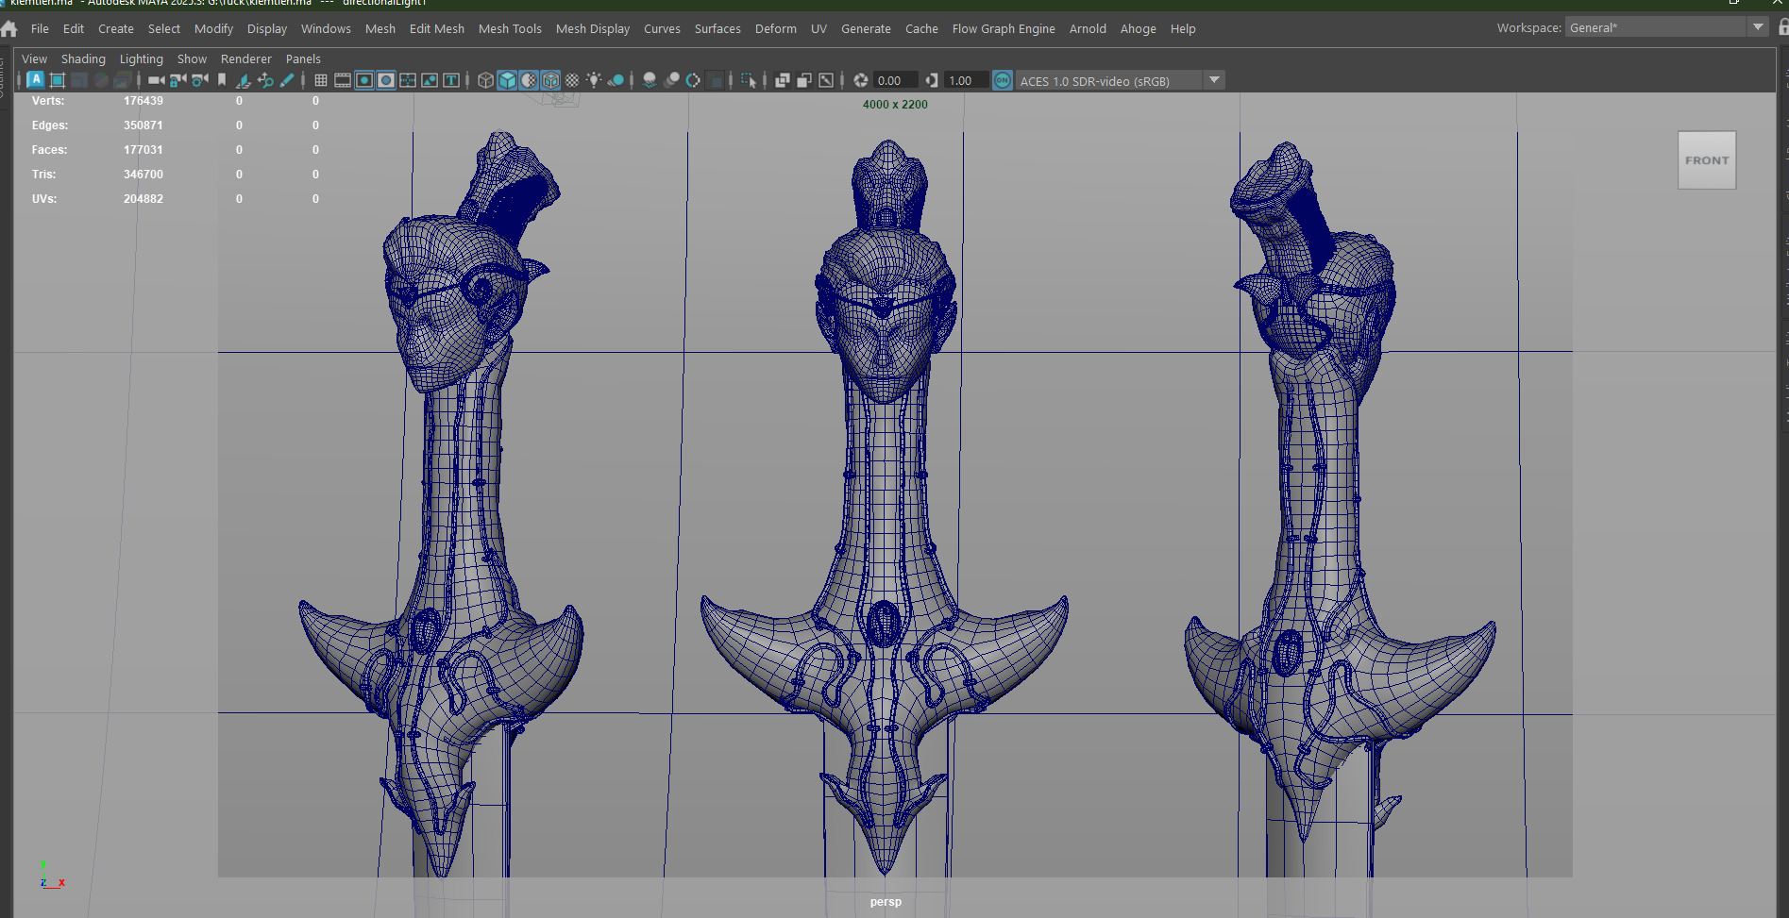Click the Safe Title icon
Image resolution: width=1789 pixels, height=918 pixels.
451,80
